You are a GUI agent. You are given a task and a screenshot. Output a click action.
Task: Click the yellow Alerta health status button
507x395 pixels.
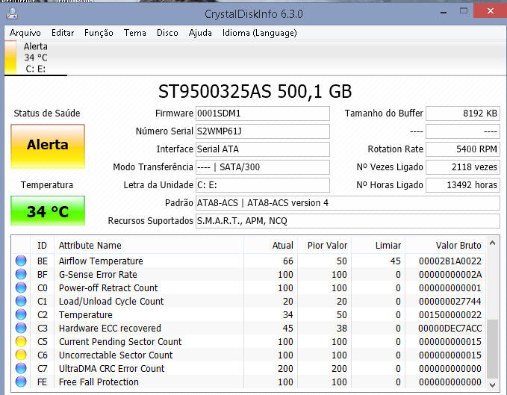[48, 146]
